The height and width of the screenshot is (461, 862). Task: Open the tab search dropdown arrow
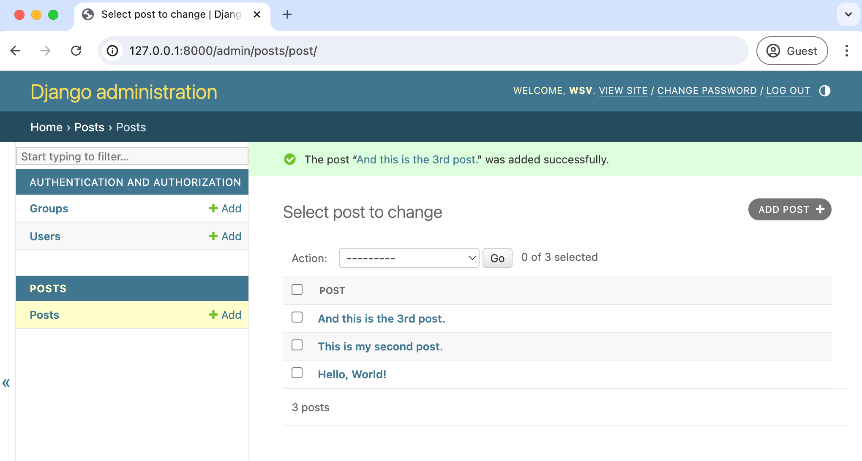pos(848,14)
